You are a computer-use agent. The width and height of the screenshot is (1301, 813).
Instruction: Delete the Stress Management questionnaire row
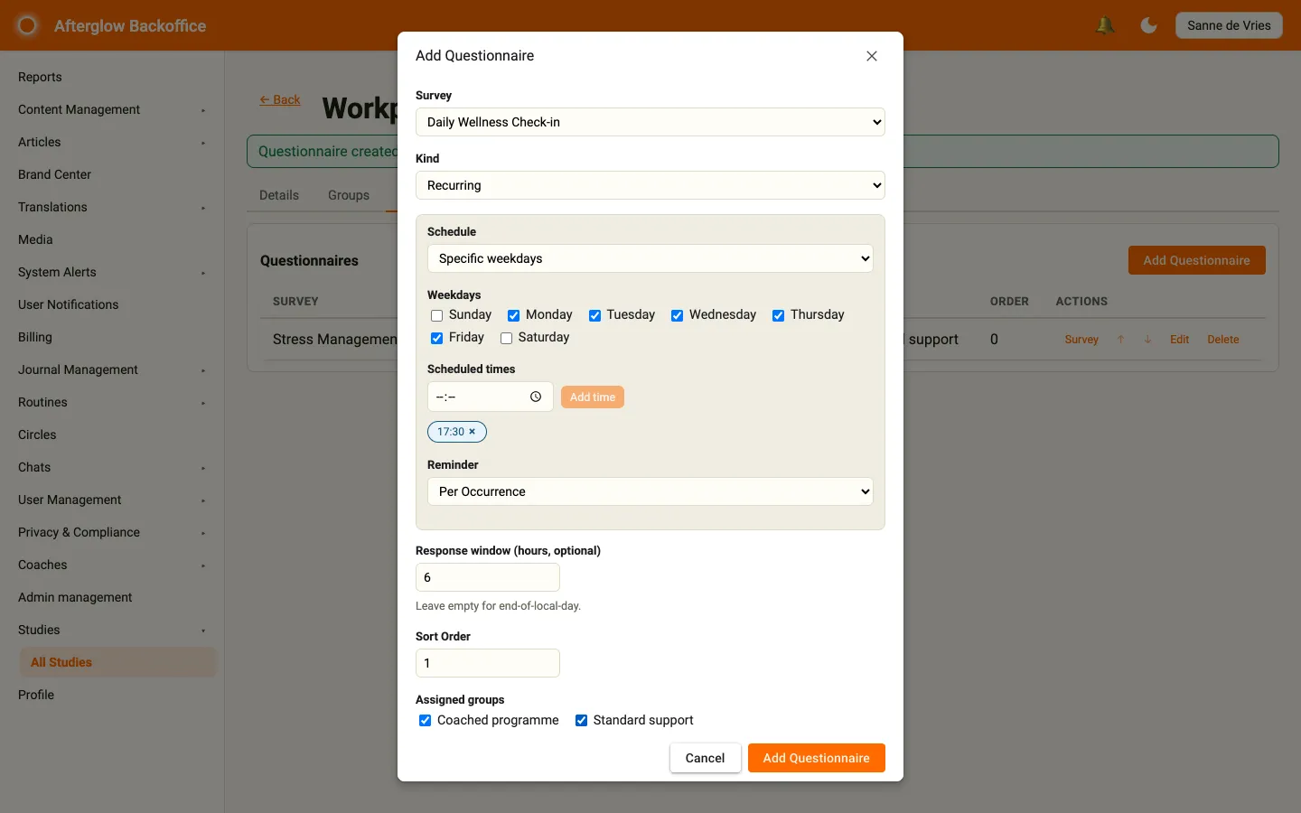tap(1223, 340)
